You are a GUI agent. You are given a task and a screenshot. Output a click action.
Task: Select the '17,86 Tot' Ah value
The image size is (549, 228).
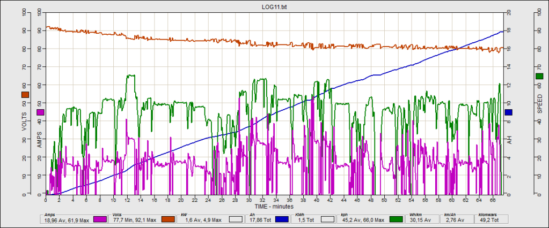click(x=259, y=220)
